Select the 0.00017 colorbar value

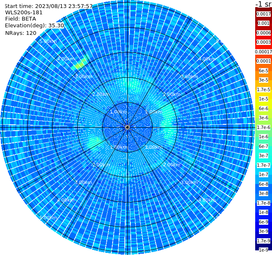pos(264,52)
